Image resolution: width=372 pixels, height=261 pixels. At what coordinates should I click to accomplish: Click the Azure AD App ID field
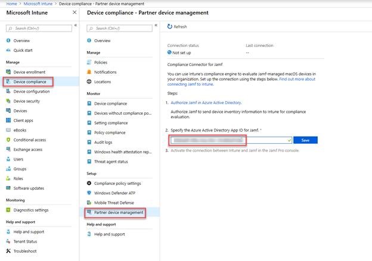pos(231,140)
